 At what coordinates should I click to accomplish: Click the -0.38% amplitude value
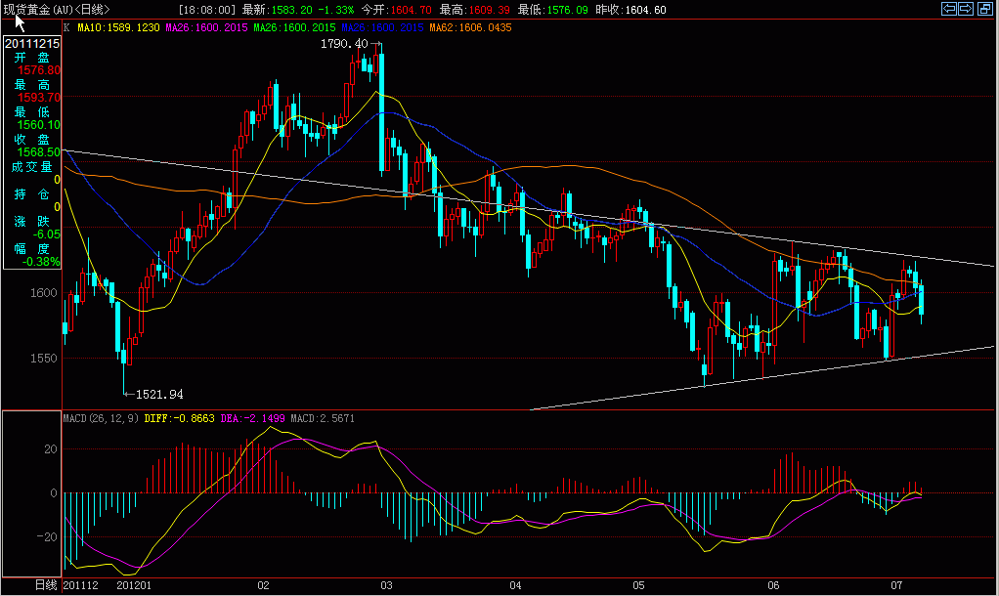coord(41,262)
